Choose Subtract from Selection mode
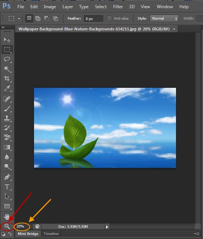The height and width of the screenshot is (239, 203). [47, 18]
